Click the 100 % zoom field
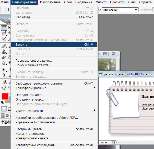The image size is (154, 149). coord(104,142)
